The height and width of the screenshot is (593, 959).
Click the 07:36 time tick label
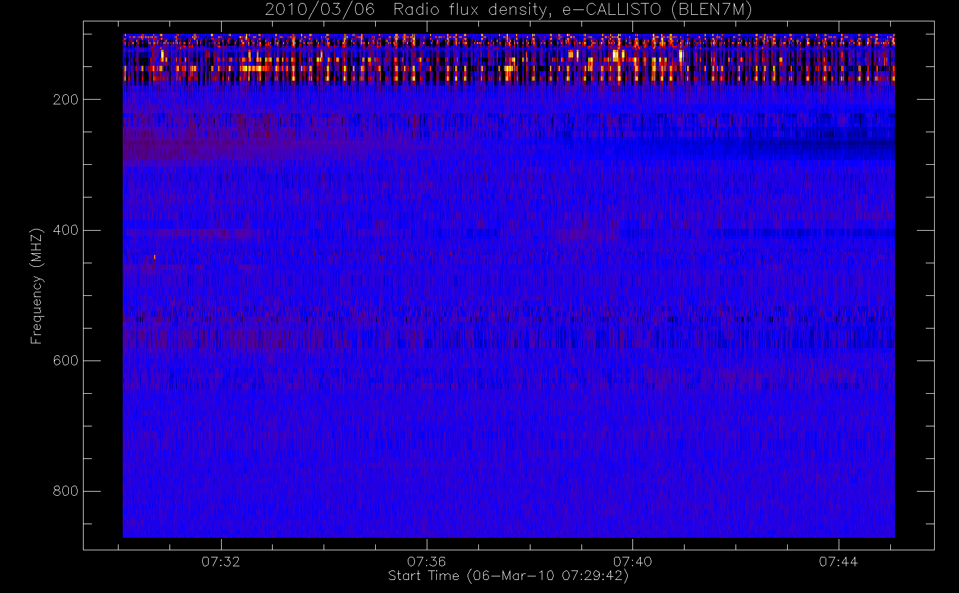point(427,562)
